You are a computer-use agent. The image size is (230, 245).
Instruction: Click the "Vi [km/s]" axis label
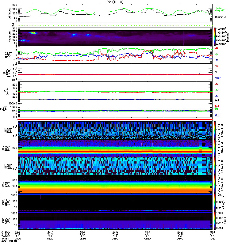click(x=7, y=90)
